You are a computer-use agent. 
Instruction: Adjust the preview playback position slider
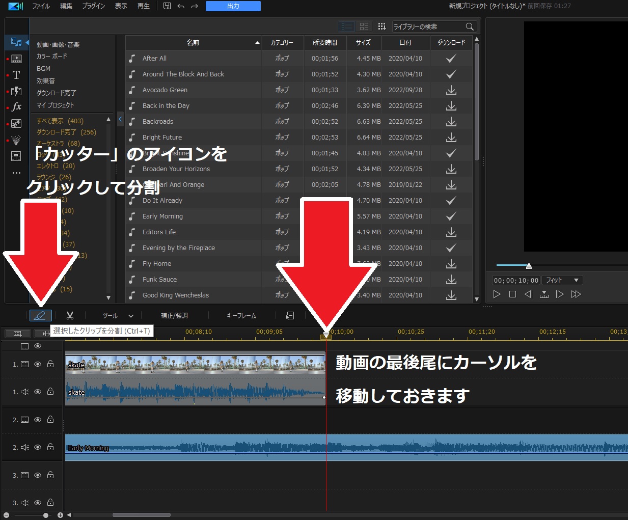[x=529, y=265]
